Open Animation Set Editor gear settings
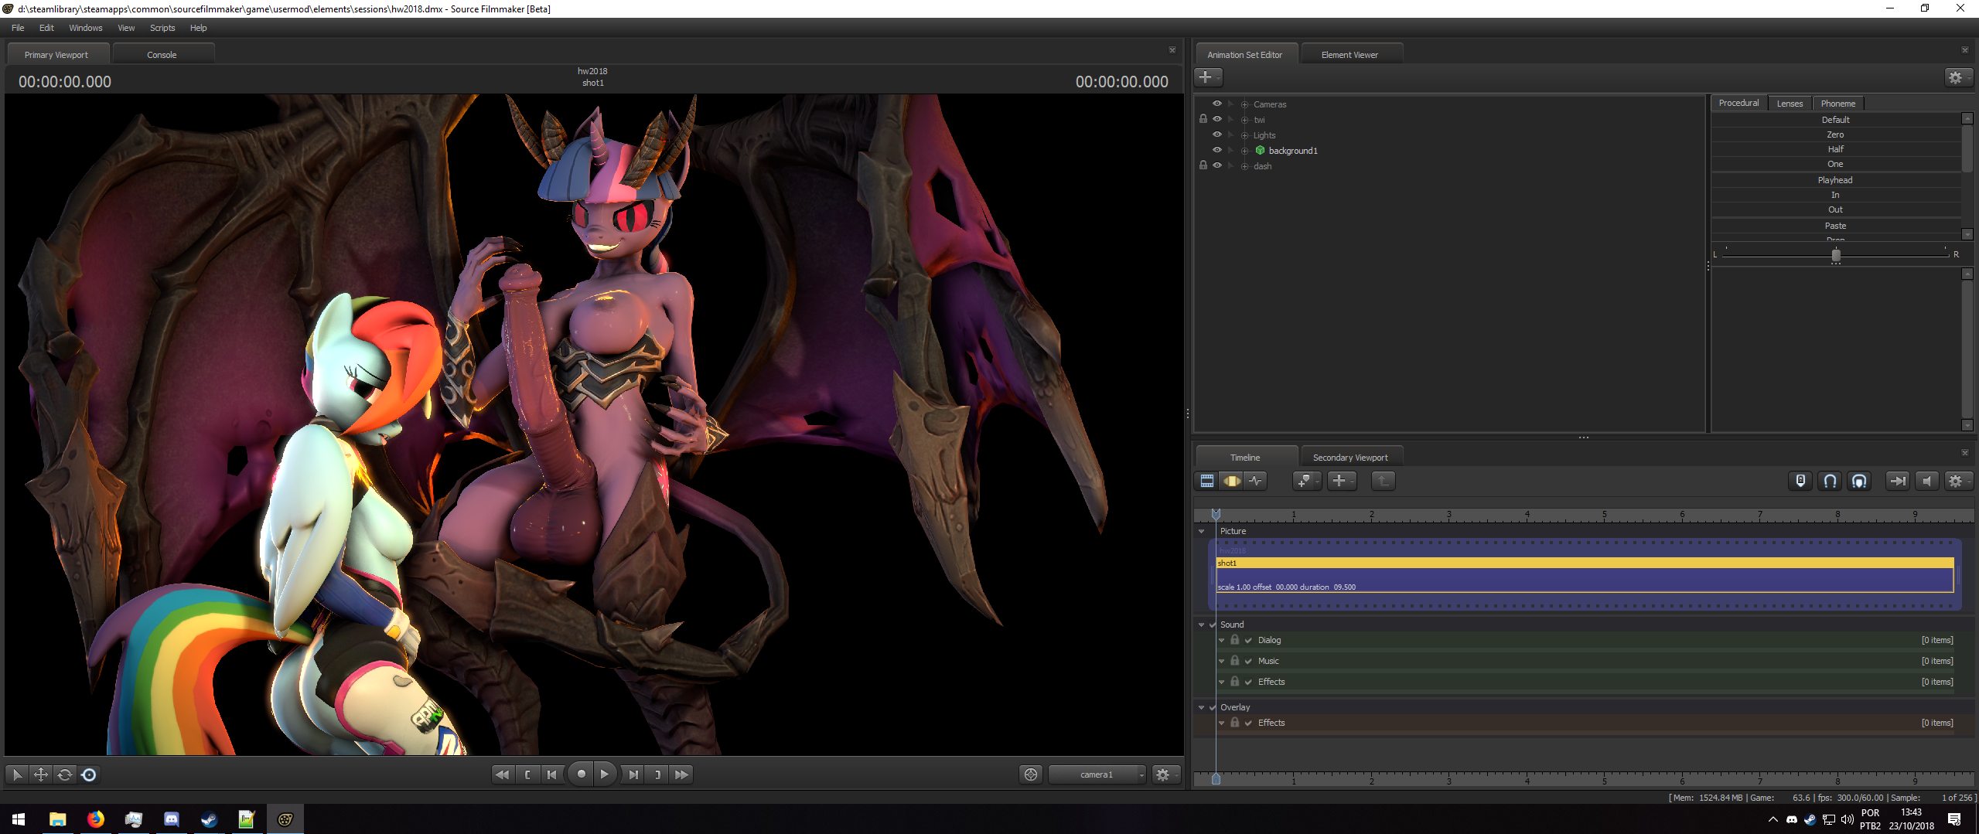The height and width of the screenshot is (834, 1979). coord(1956,77)
